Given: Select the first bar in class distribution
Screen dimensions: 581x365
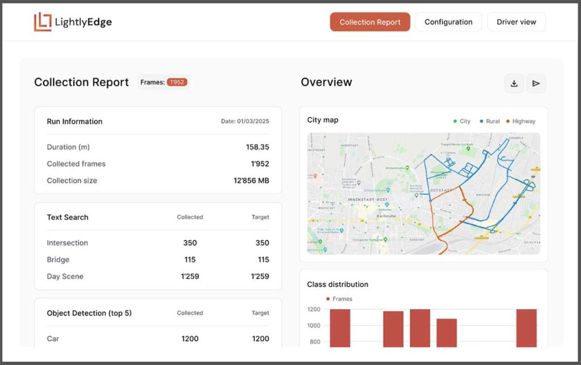Looking at the screenshot, I should tap(340, 328).
